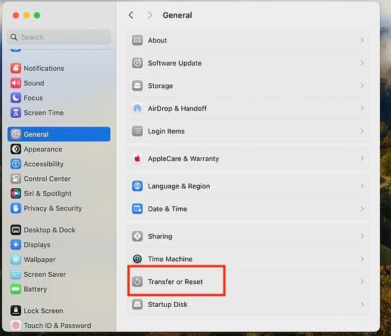Click the Date & Time calendar icon

click(x=137, y=208)
